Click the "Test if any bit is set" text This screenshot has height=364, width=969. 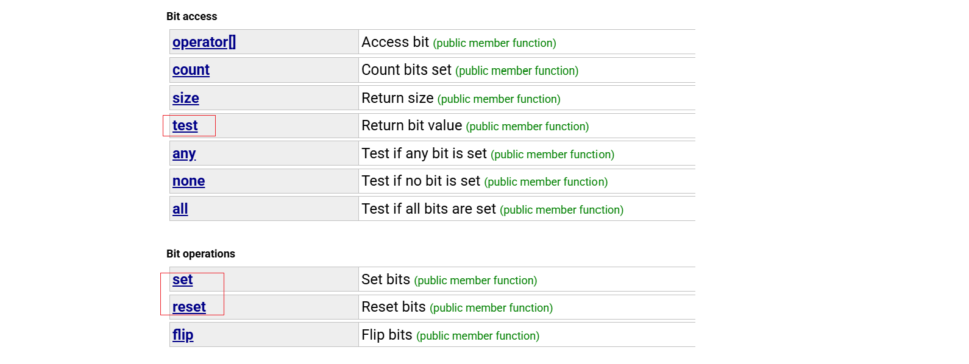424,153
